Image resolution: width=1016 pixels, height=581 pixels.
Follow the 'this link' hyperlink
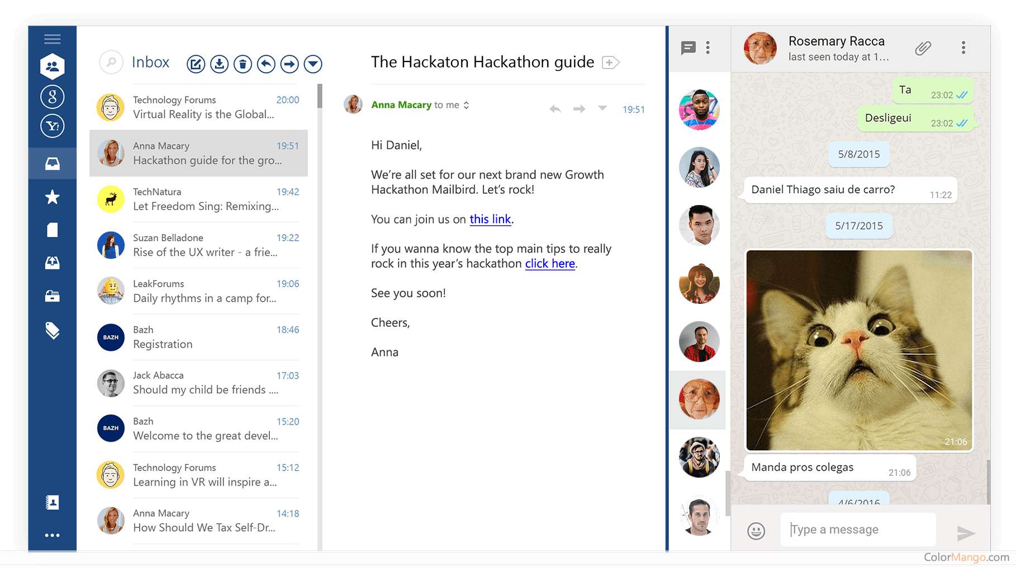point(490,219)
